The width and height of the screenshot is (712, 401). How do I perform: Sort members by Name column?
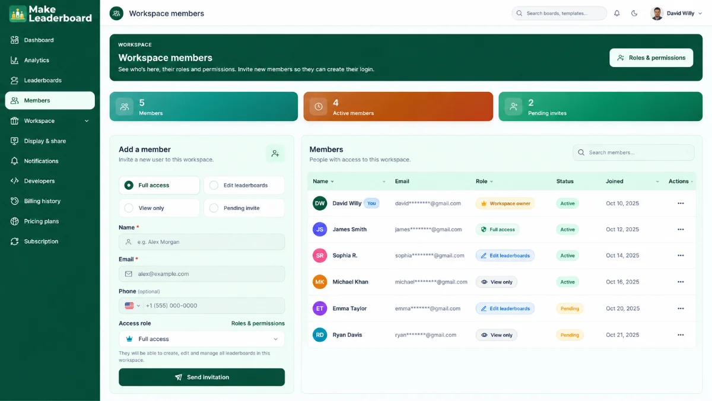[x=323, y=182]
